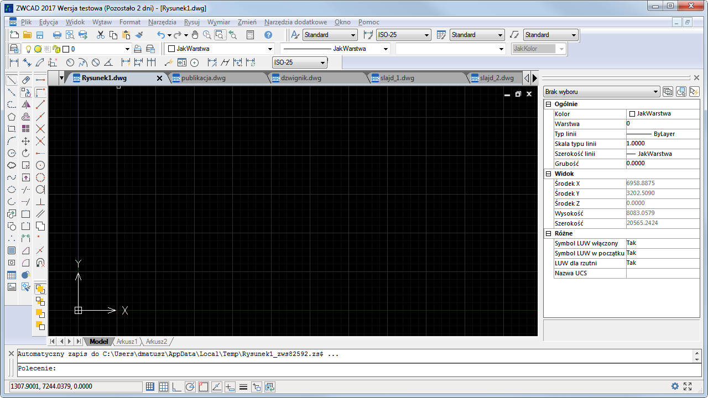This screenshot has height=398, width=708.
Task: Click Quick Select icon in properties panel
Action: 694,92
